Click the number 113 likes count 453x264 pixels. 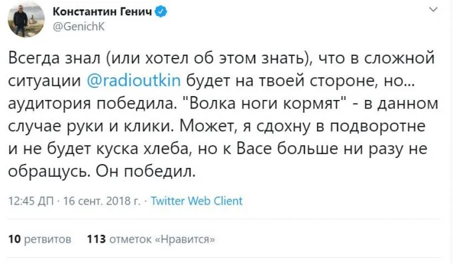click(97, 239)
